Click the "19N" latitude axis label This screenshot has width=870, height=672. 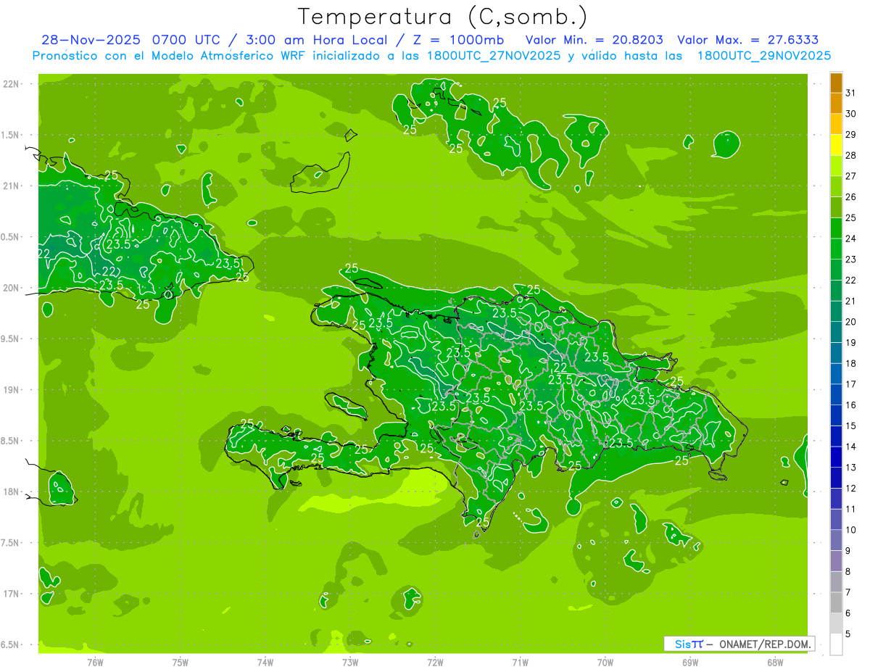pos(11,389)
